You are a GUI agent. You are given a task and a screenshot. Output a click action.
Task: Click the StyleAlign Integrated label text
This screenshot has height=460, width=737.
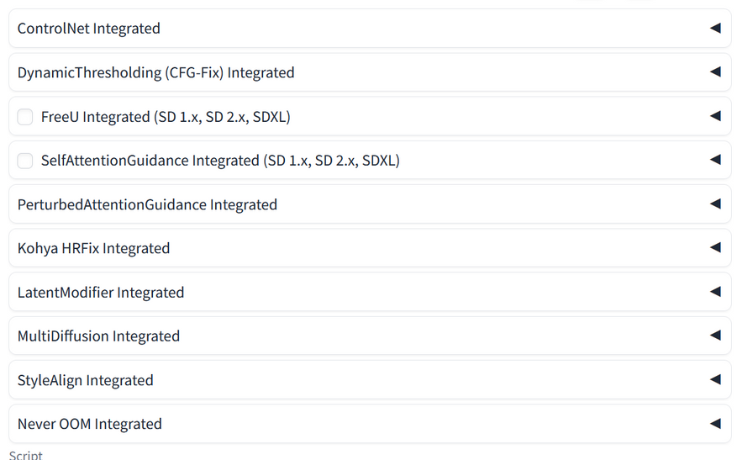(x=85, y=380)
